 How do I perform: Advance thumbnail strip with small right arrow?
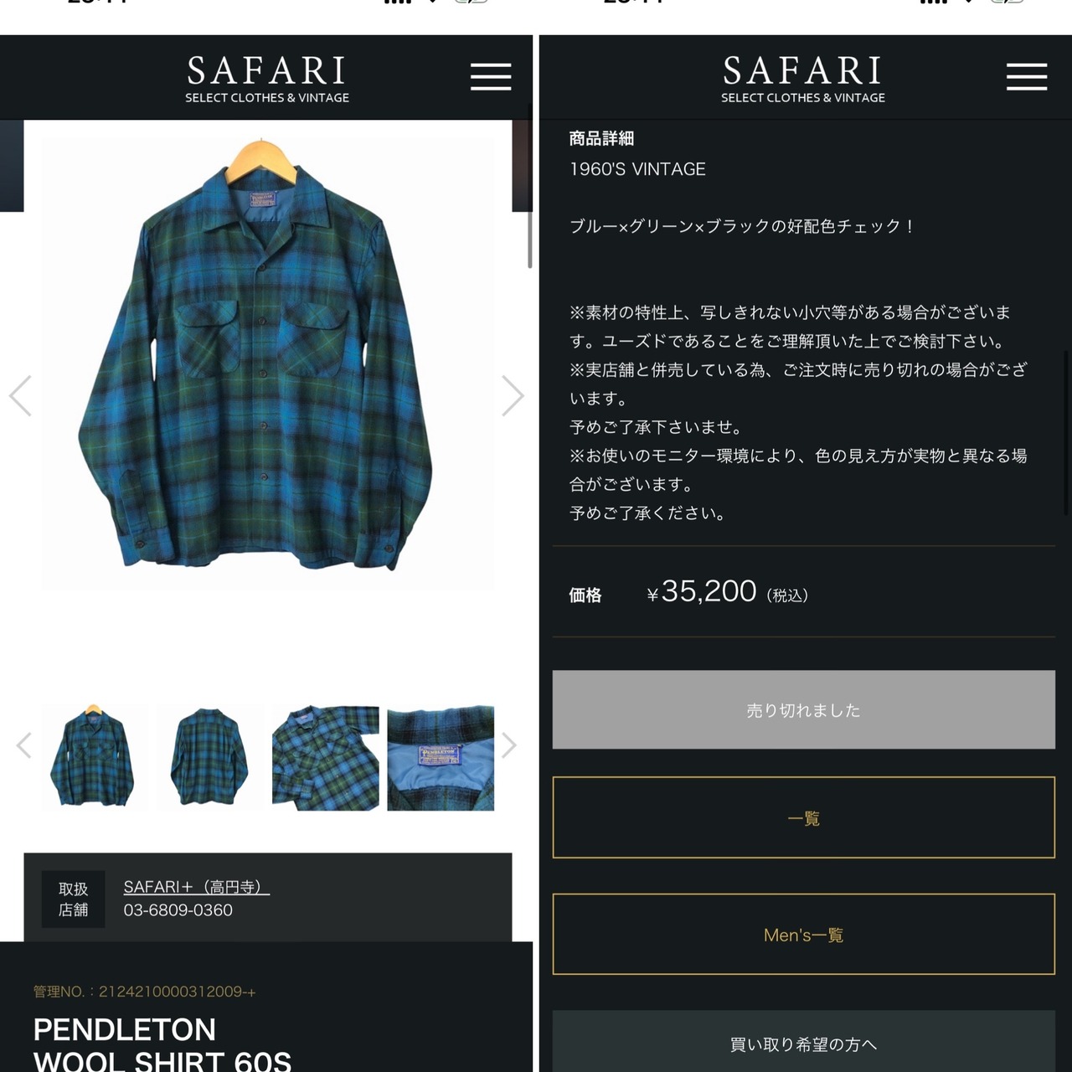(508, 745)
